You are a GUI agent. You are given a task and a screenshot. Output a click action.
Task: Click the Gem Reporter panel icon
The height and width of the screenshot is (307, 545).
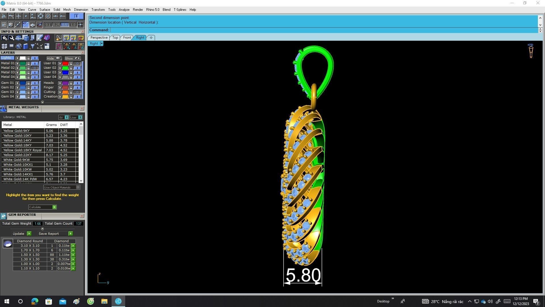click(3, 216)
